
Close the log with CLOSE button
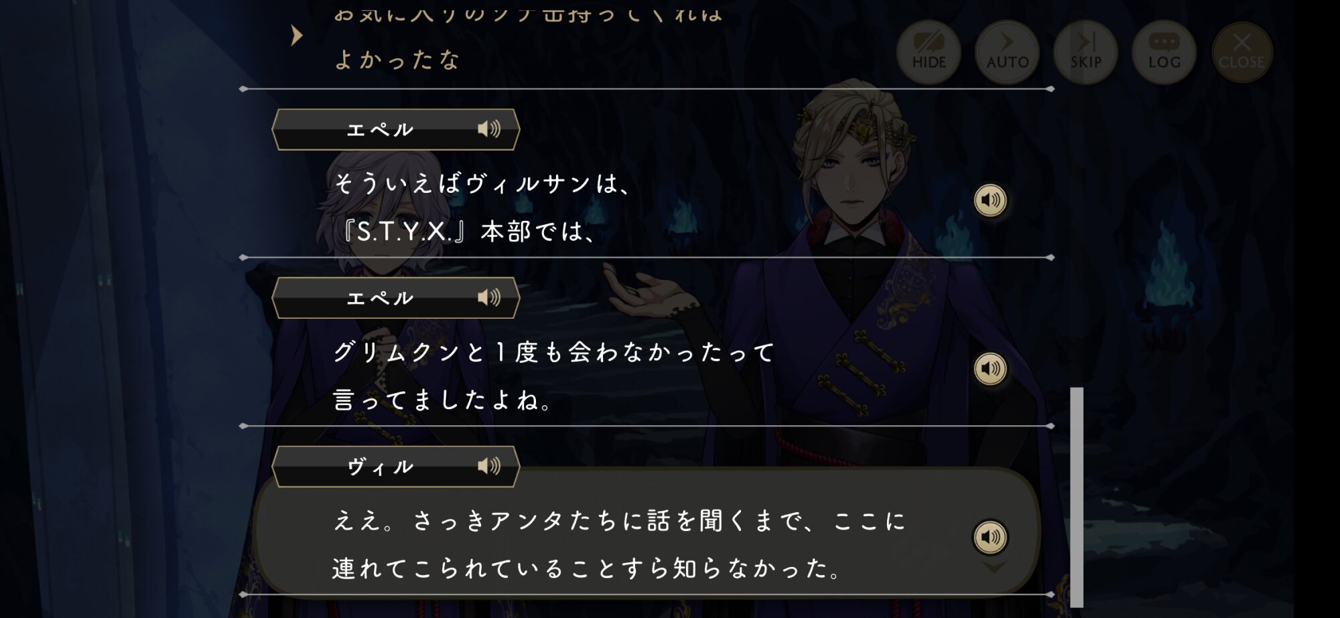click(x=1242, y=52)
